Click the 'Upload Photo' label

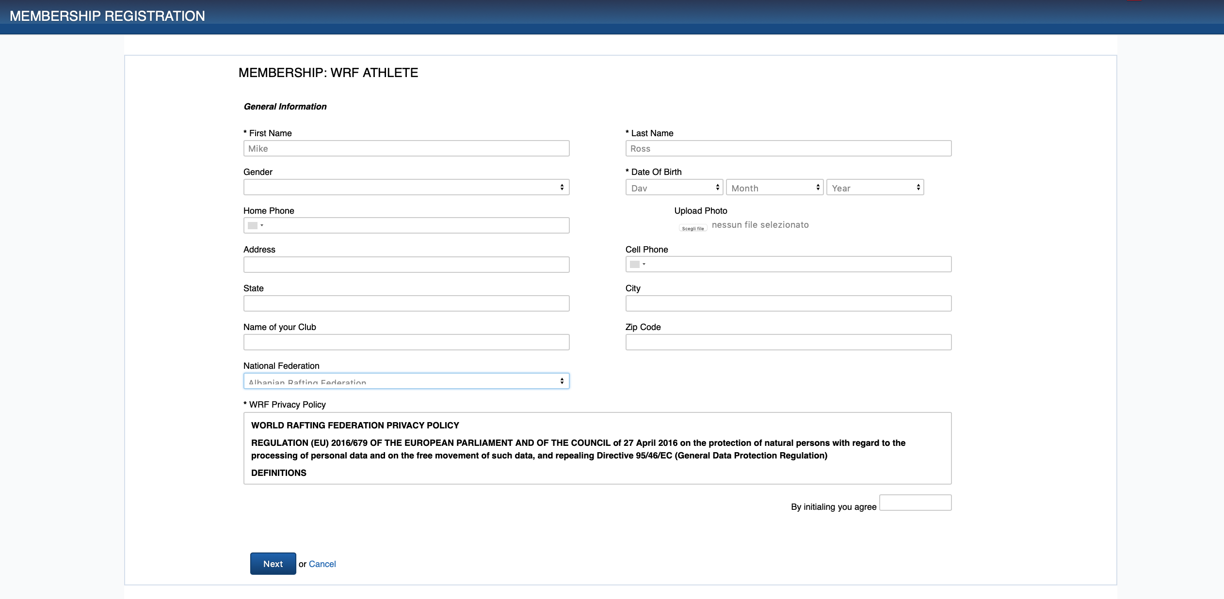pyautogui.click(x=701, y=211)
